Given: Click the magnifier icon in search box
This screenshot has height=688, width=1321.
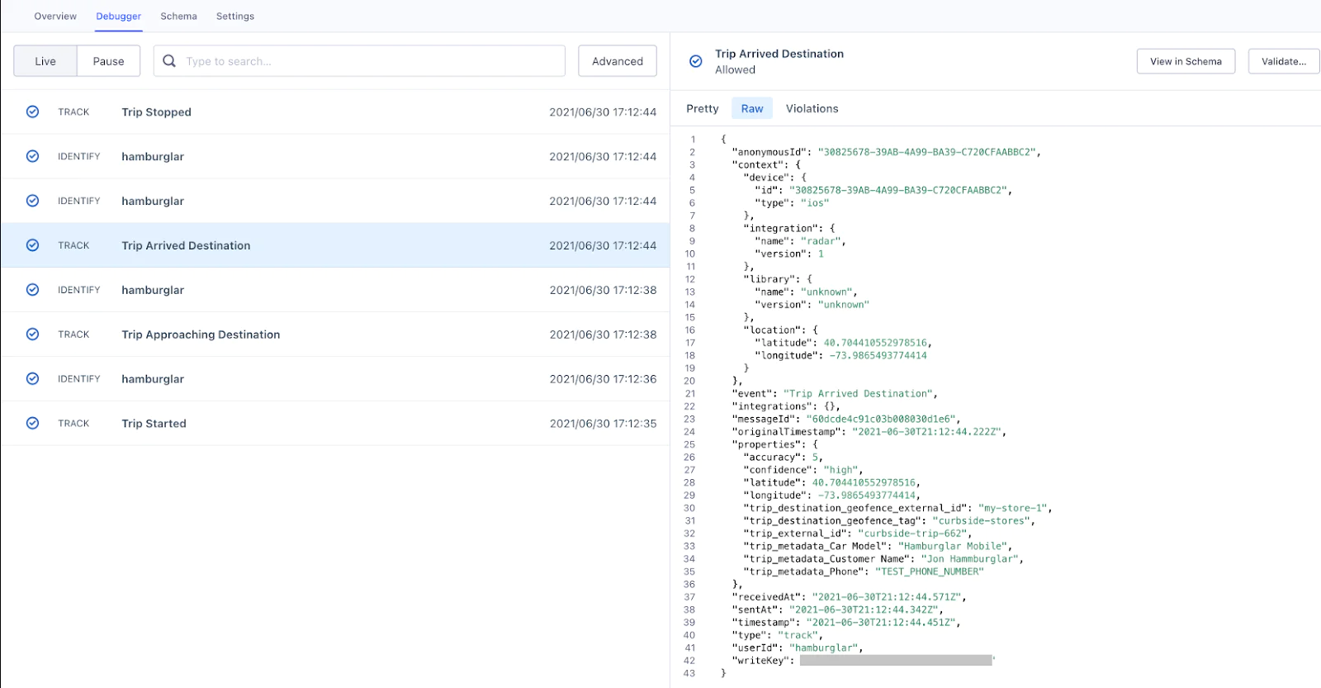Looking at the screenshot, I should pyautogui.click(x=169, y=61).
